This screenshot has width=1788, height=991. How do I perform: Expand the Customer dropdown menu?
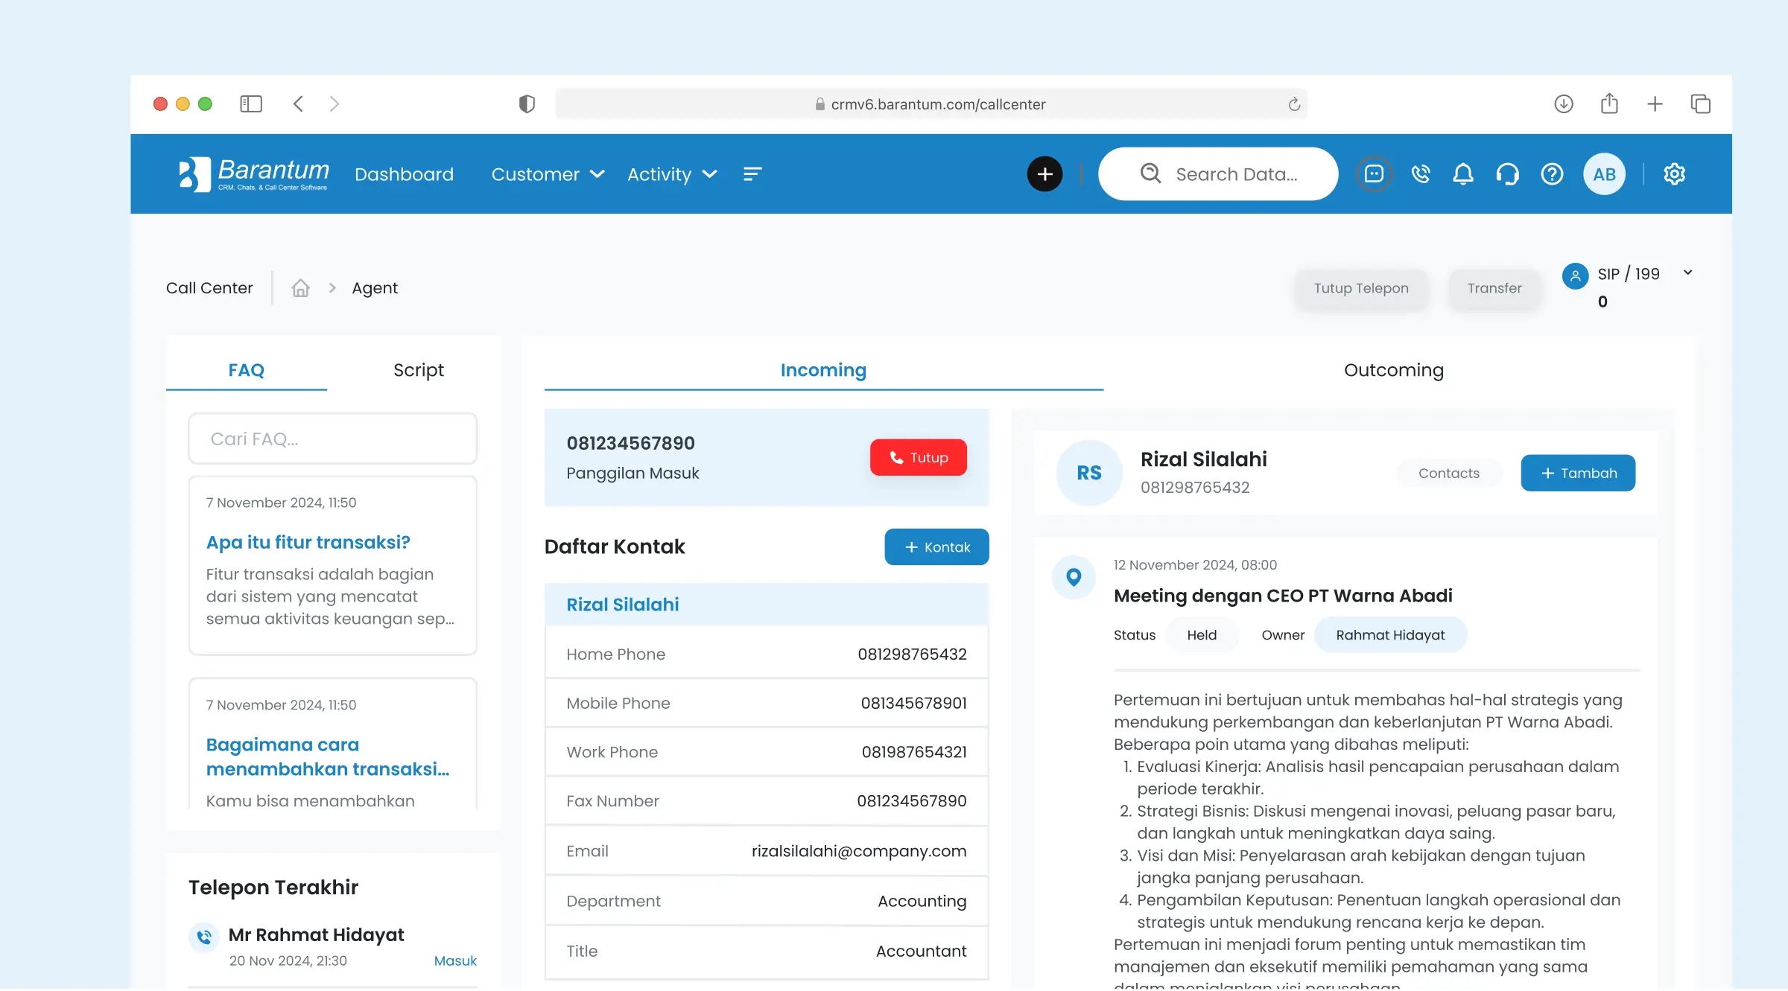(x=548, y=173)
